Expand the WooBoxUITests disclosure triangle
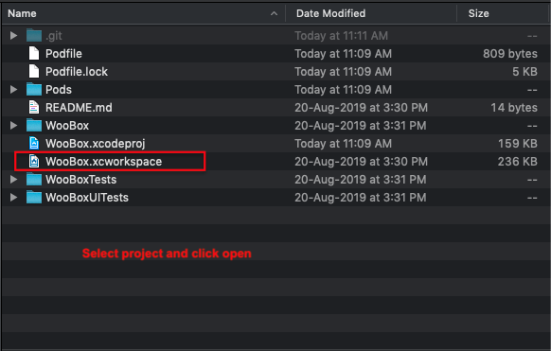This screenshot has height=351, width=551. (x=13, y=198)
